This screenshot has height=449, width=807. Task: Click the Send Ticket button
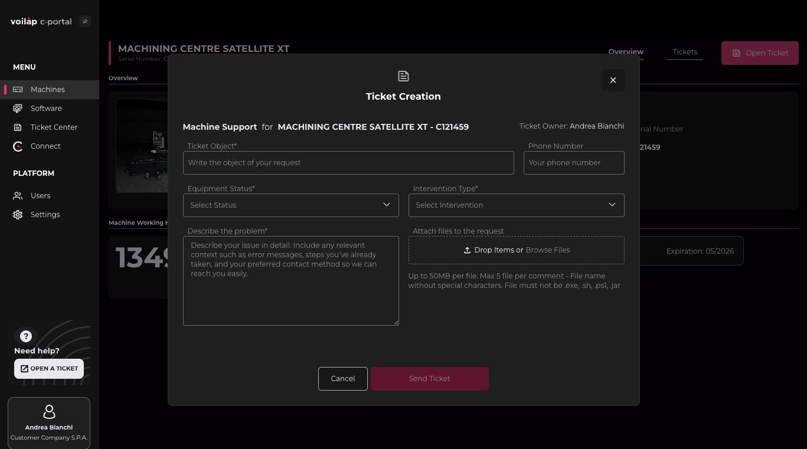point(430,379)
